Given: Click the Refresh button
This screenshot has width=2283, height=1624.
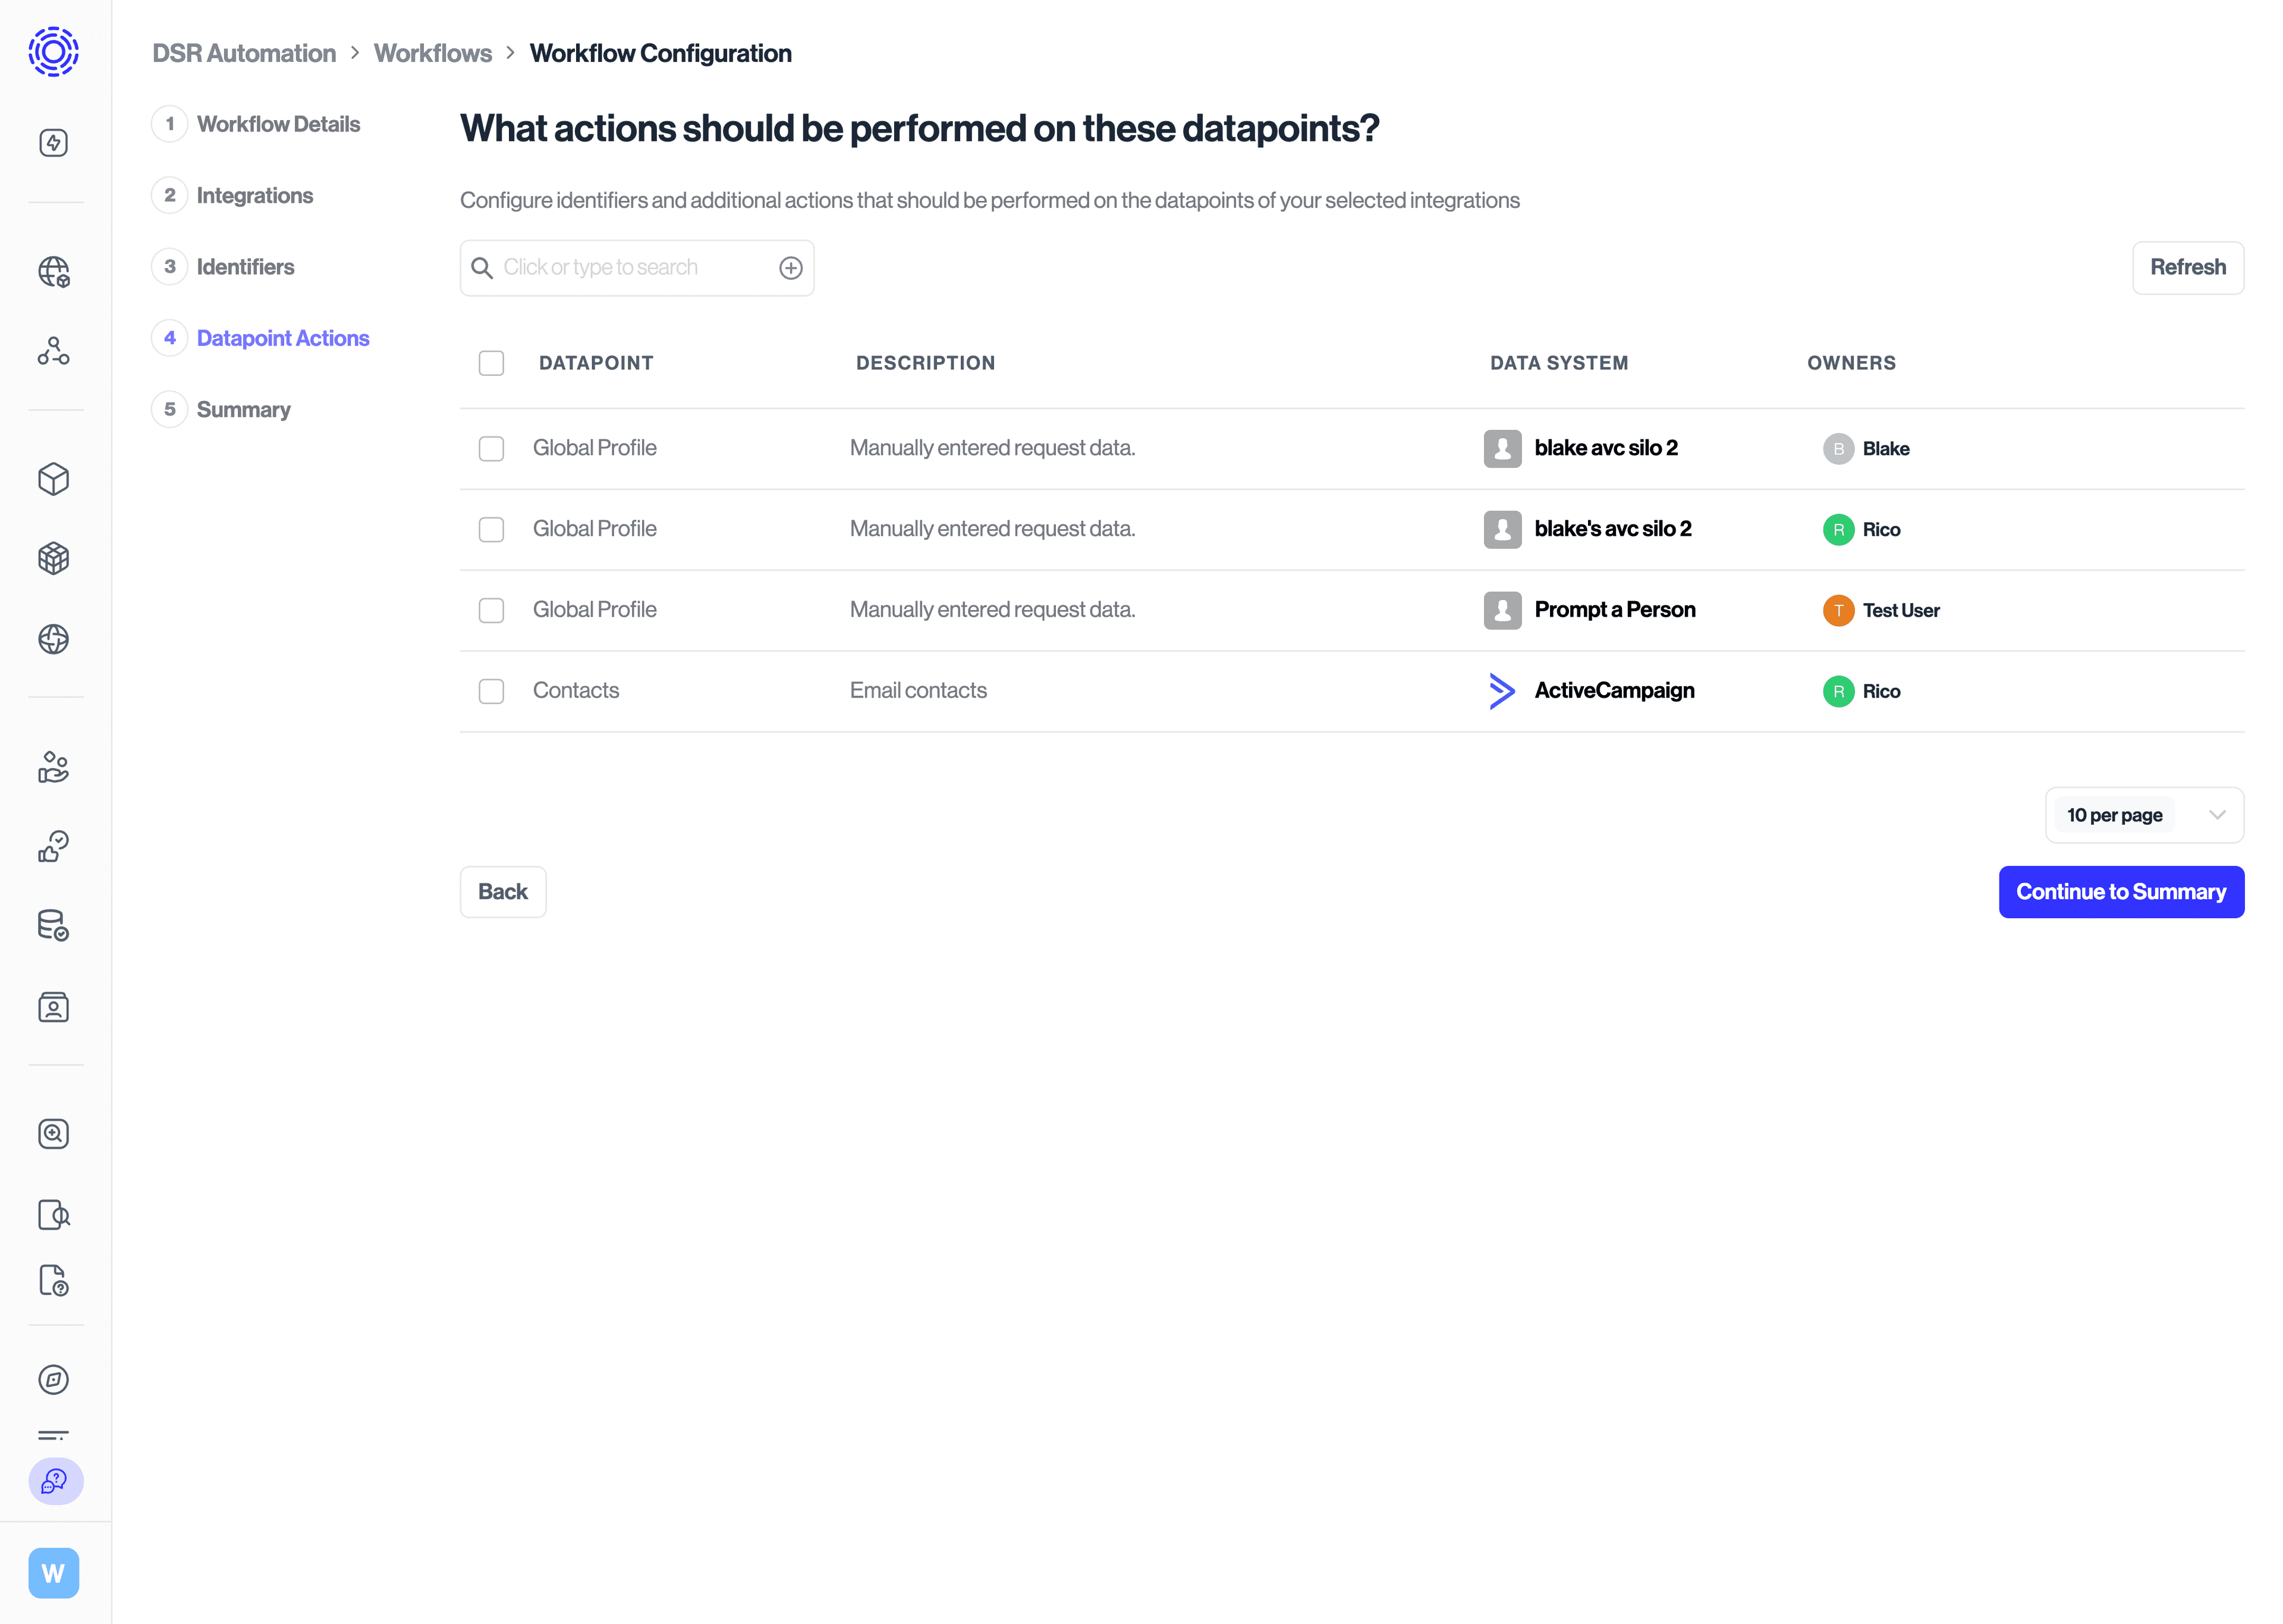Looking at the screenshot, I should [x=2188, y=267].
